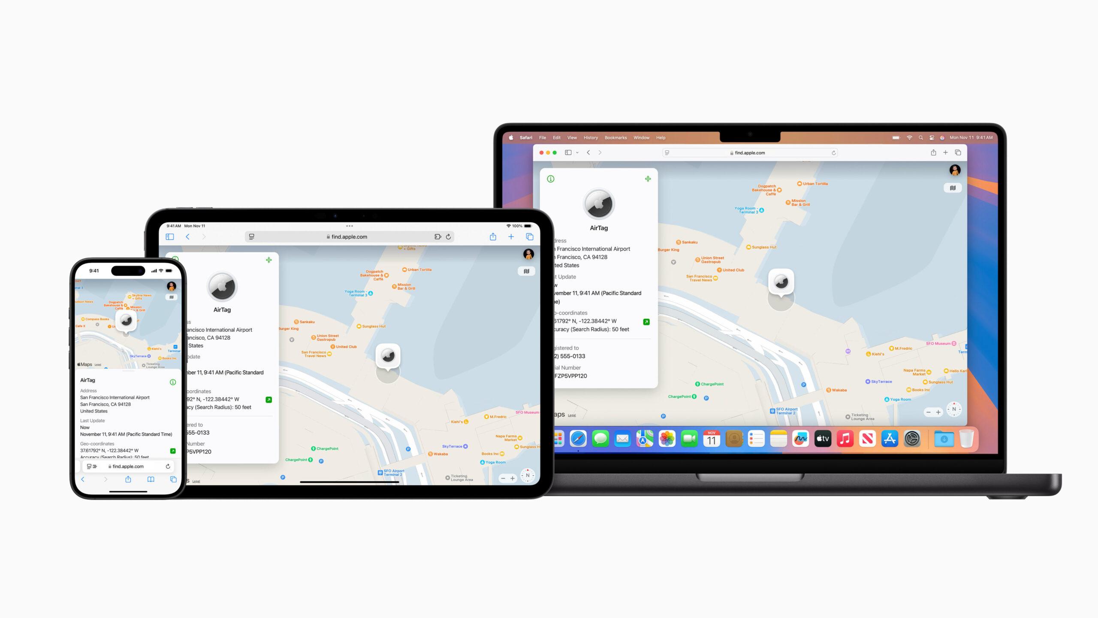
Task: Click the back navigation arrow in iPad browser
Action: pyautogui.click(x=188, y=237)
